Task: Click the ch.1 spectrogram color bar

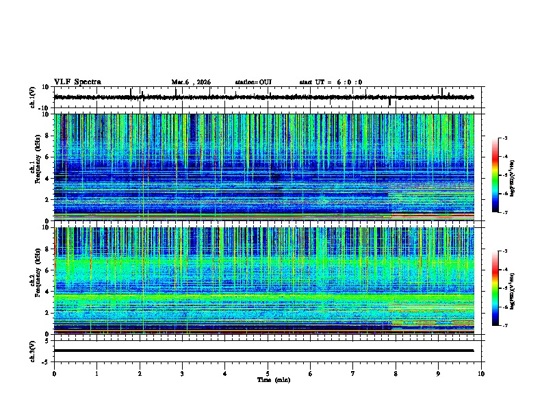Action: 495,175
